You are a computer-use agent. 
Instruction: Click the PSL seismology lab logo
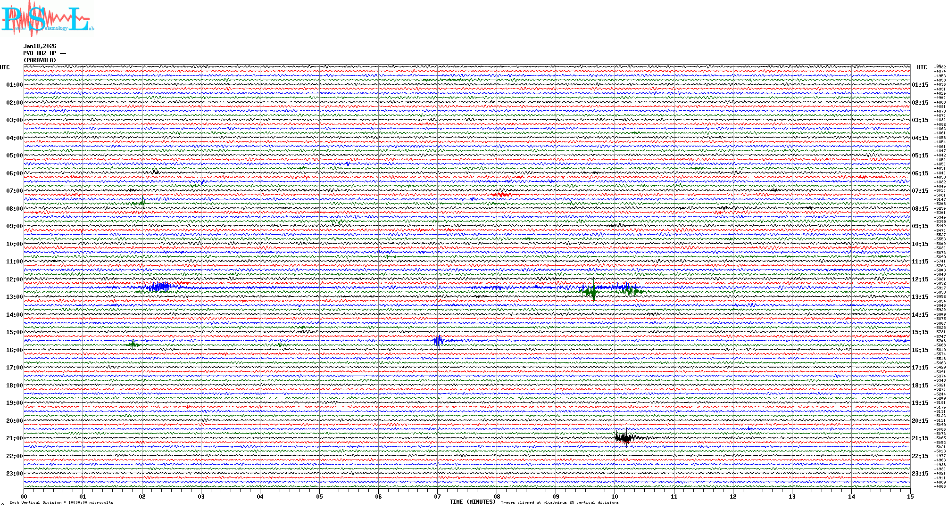point(47,19)
